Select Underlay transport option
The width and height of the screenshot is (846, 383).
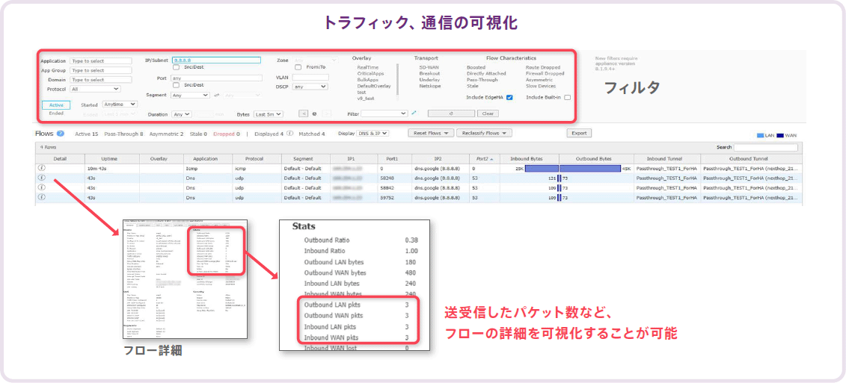click(429, 80)
